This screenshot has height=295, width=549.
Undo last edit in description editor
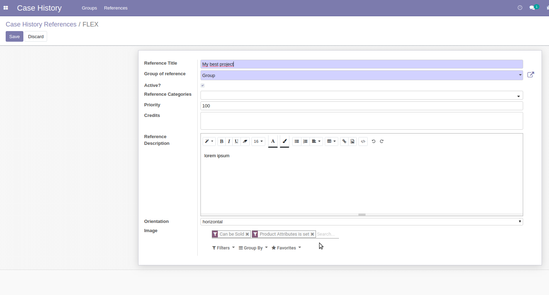click(x=373, y=141)
